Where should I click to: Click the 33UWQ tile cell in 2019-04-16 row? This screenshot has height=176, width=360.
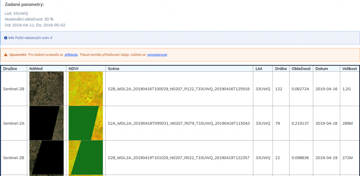[263, 89]
